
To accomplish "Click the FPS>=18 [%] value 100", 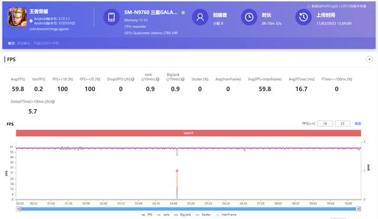I will click(63, 89).
